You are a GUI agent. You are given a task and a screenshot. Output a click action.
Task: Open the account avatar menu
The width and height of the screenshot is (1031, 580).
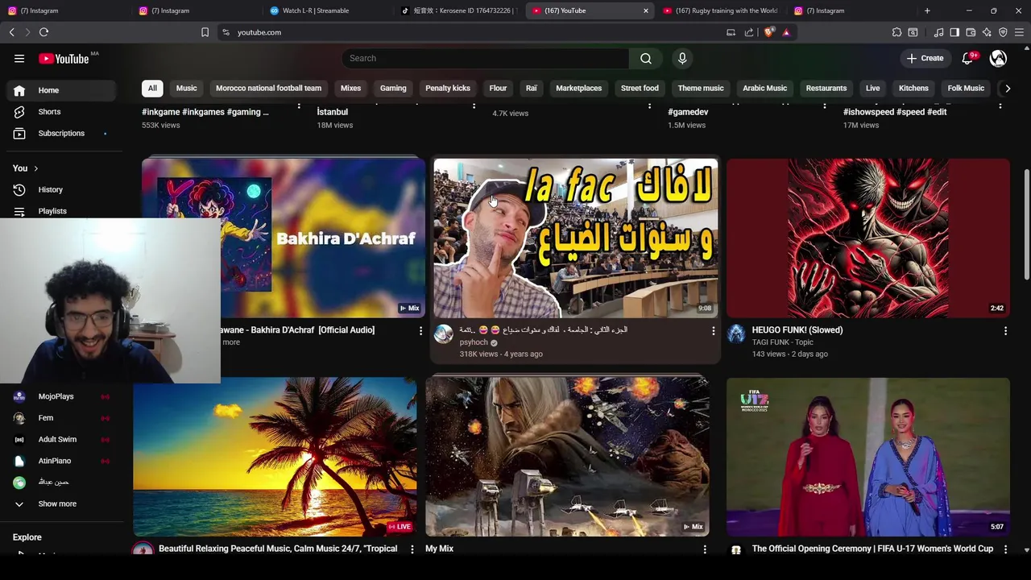click(x=998, y=58)
